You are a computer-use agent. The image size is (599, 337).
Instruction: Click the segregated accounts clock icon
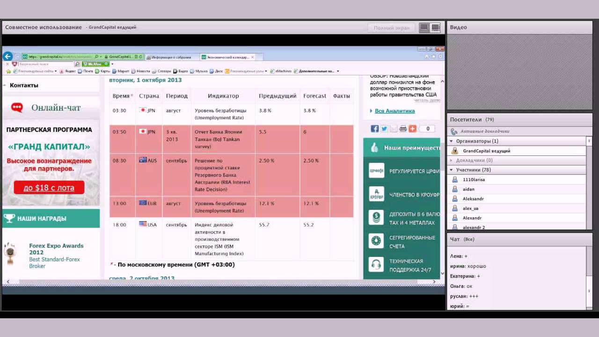pyautogui.click(x=376, y=241)
